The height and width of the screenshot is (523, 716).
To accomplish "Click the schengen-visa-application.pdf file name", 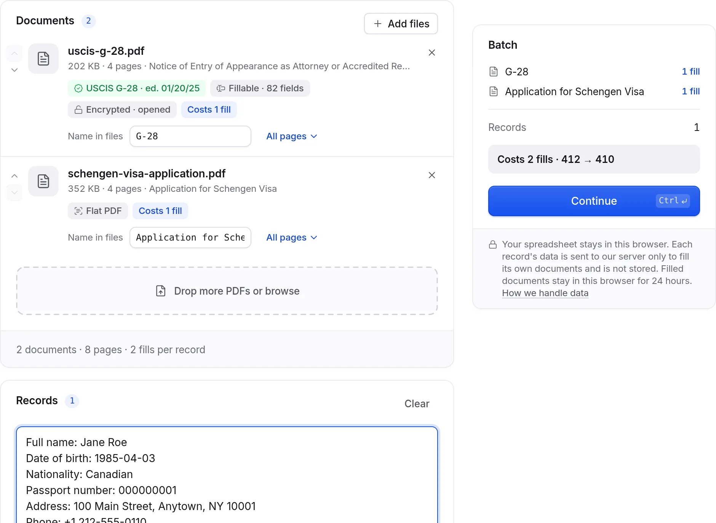I will (147, 174).
